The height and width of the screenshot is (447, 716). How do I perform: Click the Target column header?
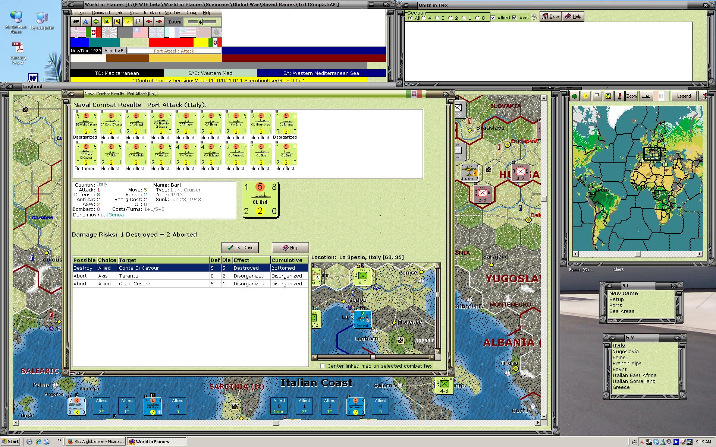point(164,260)
